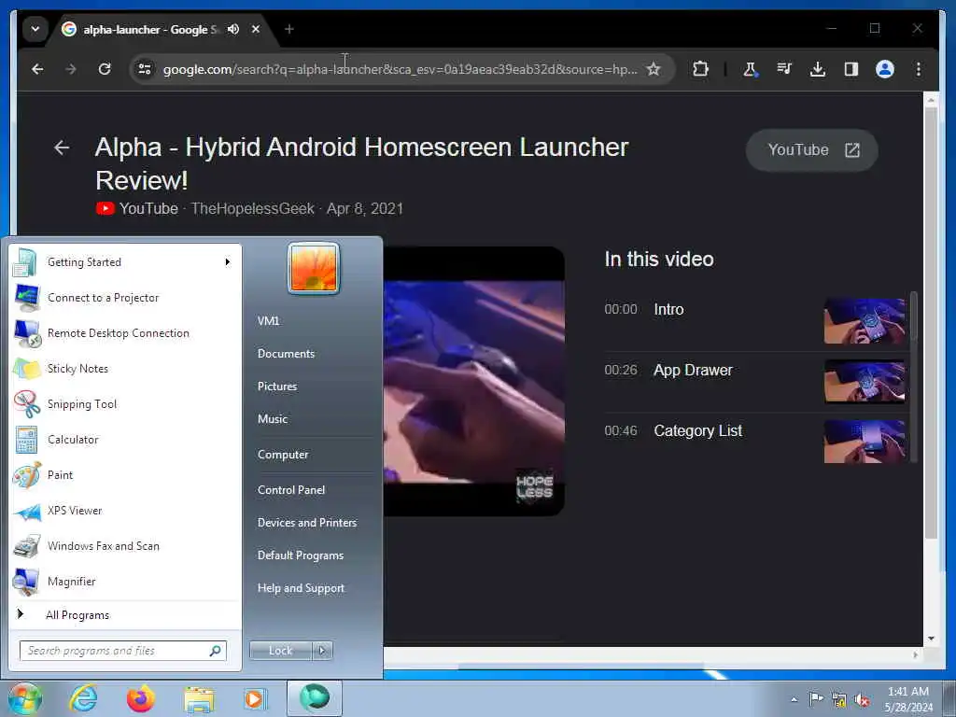Open Chrome downloads icon
956x717 pixels.
(x=818, y=69)
